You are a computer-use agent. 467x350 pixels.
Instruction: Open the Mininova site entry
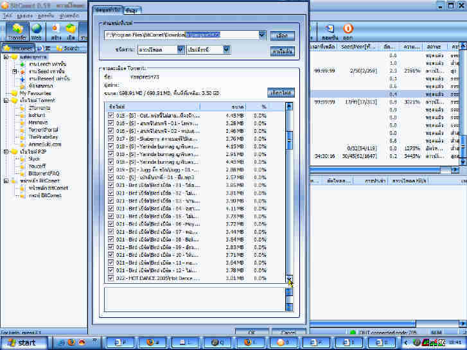coord(34,123)
